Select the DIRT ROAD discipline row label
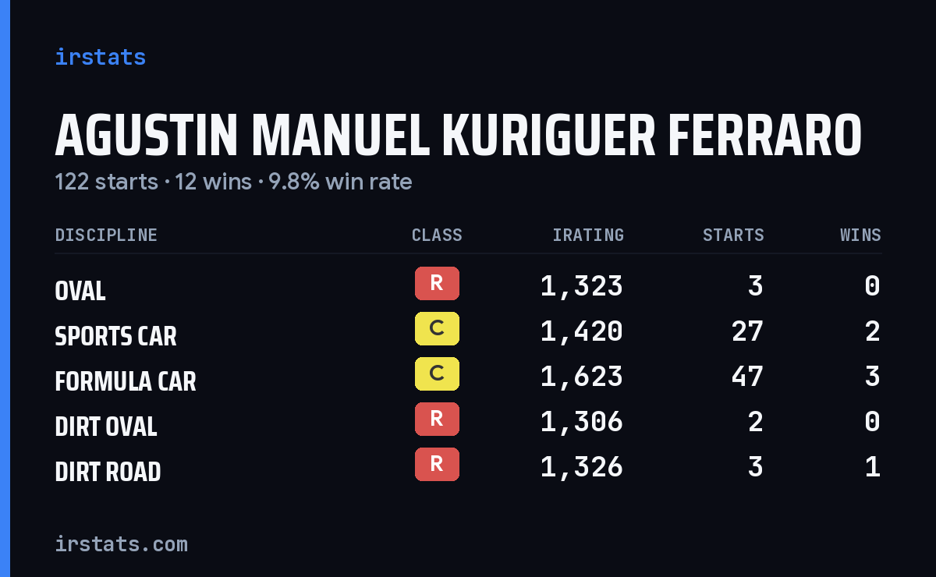This screenshot has height=577, width=936. point(108,472)
